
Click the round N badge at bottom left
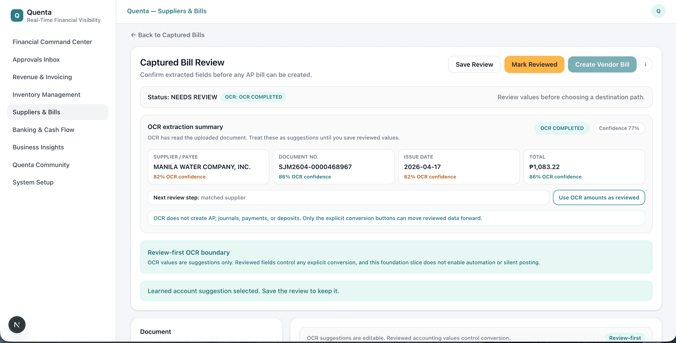(17, 325)
